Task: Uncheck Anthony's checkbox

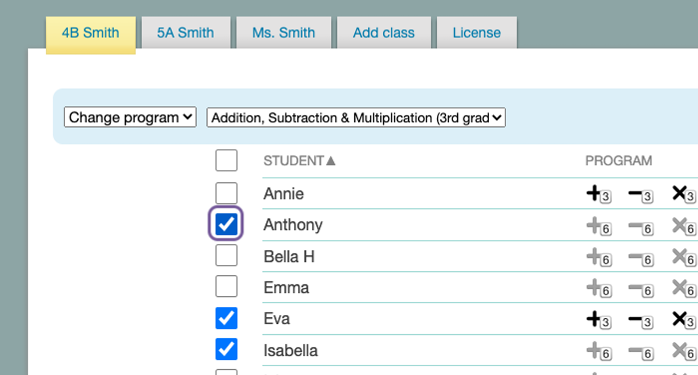Action: click(x=226, y=224)
